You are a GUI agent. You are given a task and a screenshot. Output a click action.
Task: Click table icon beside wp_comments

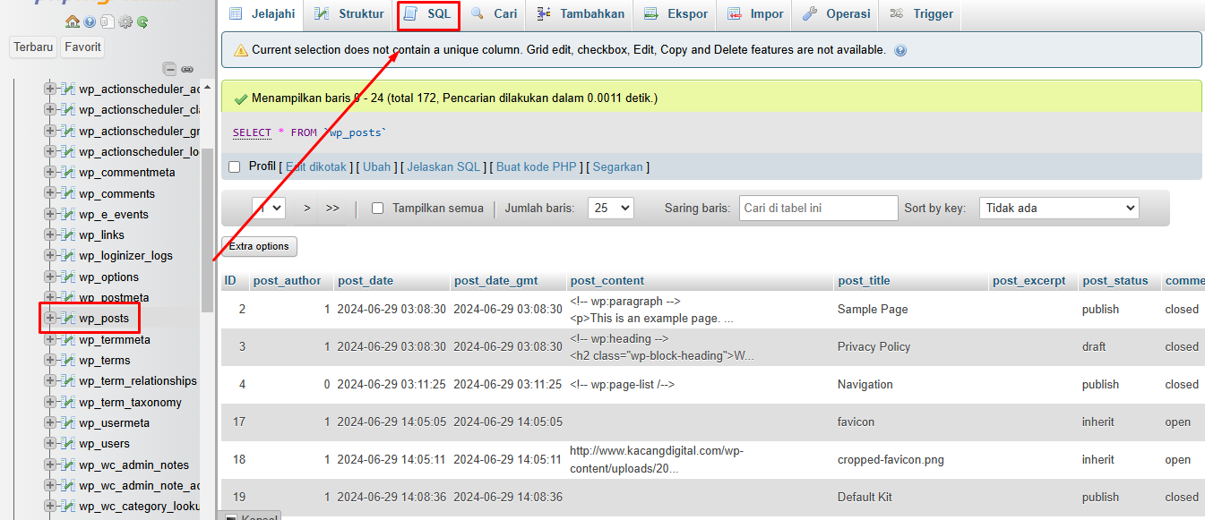[x=67, y=193]
